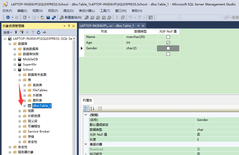
Task: Collapse the School database node
Action: (15, 69)
